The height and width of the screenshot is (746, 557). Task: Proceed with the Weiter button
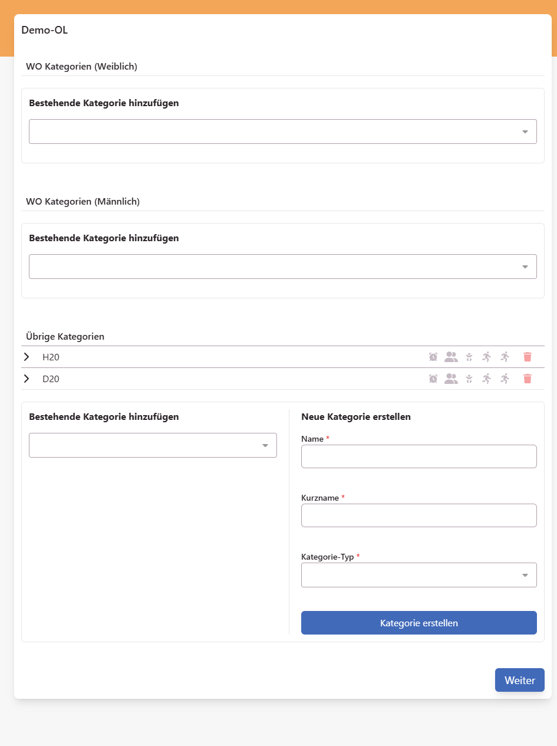point(520,680)
